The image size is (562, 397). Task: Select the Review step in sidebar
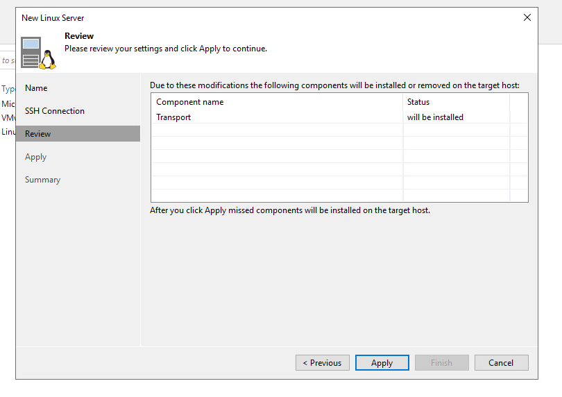[x=38, y=134]
